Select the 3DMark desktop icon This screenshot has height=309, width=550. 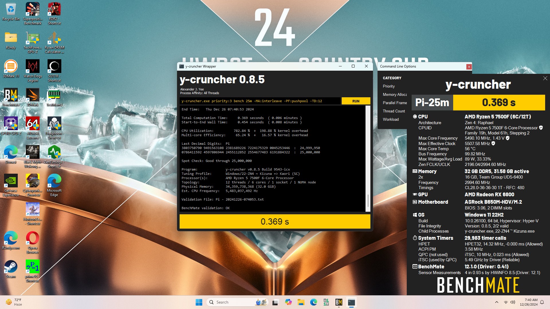(33, 98)
